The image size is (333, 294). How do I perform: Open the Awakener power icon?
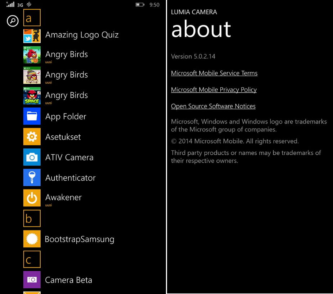tap(32, 198)
